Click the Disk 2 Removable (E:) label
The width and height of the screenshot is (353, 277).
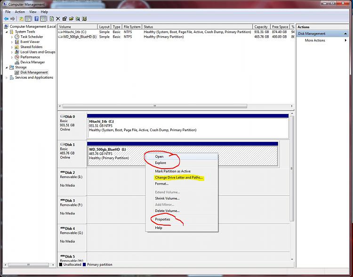tap(71, 177)
